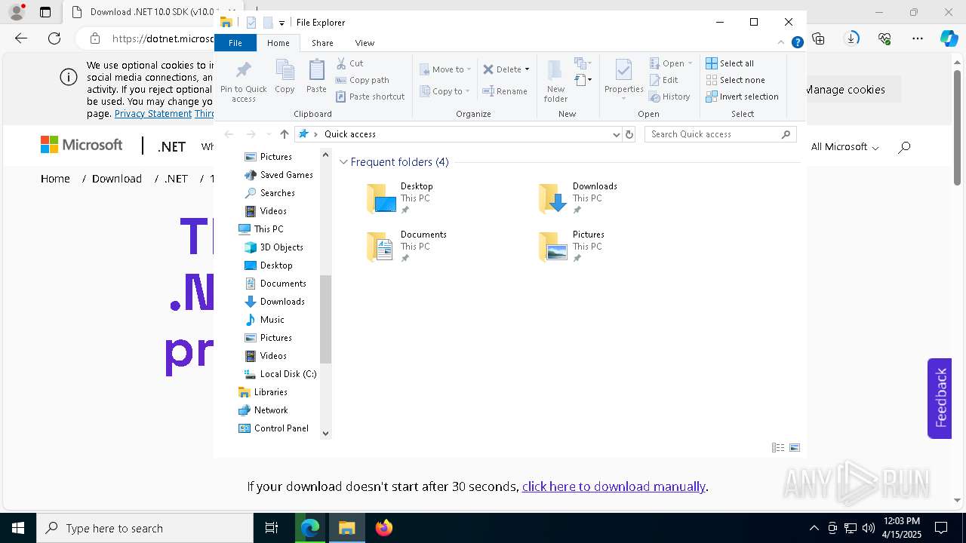Refresh the Quick access location
This screenshot has height=543, width=966.
coord(629,134)
